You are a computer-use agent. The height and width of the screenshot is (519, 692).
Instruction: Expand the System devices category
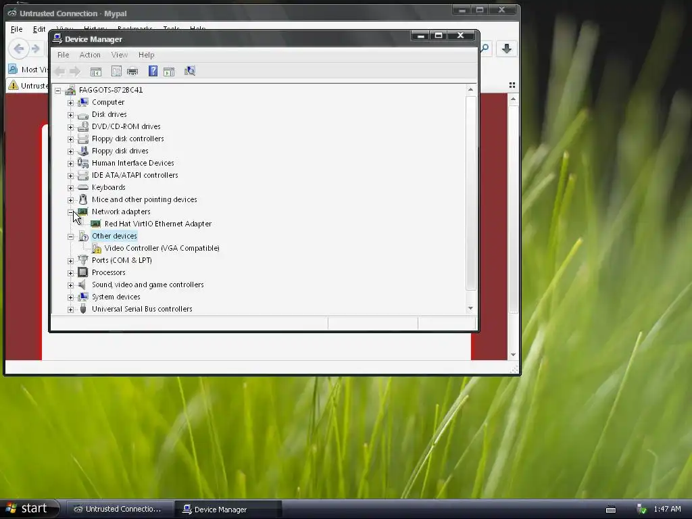(x=70, y=297)
